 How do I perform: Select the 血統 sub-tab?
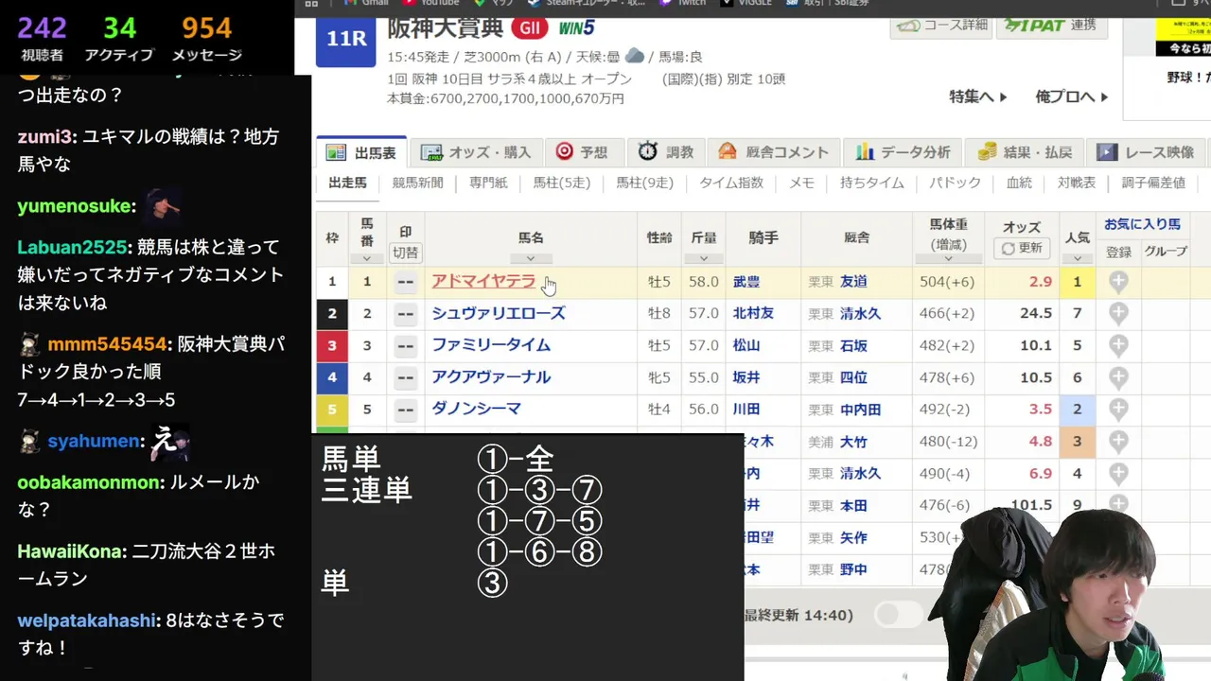coord(1019,183)
